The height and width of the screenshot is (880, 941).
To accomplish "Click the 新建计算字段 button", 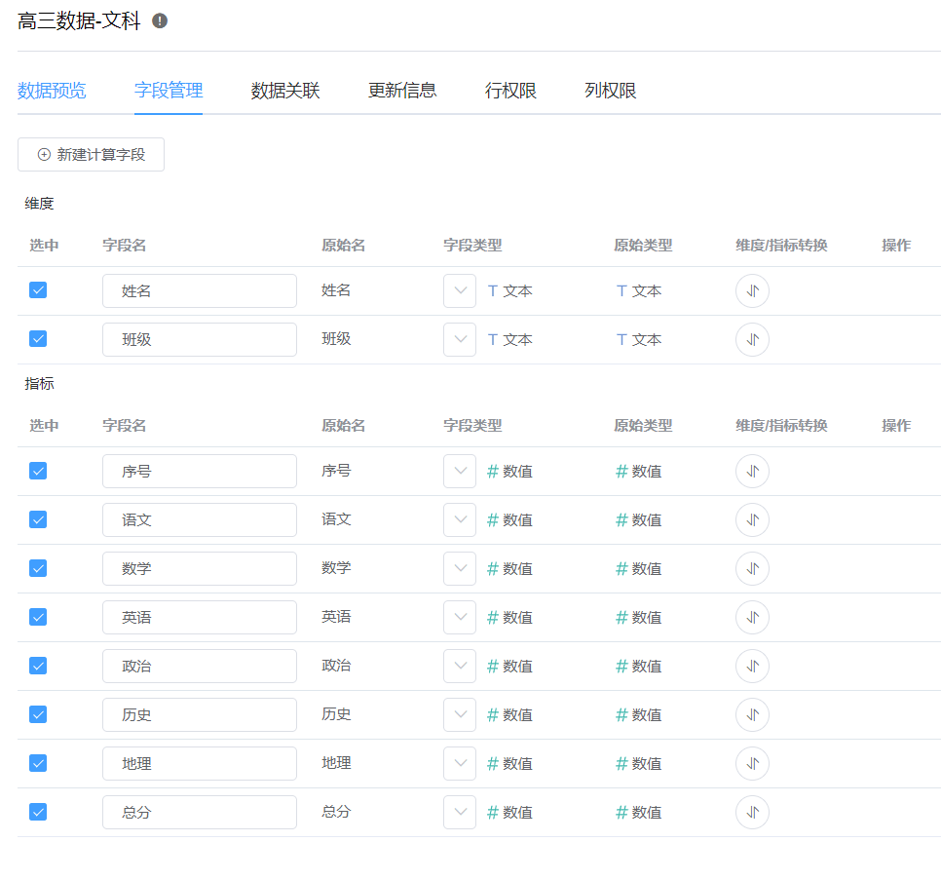I will 92,155.
